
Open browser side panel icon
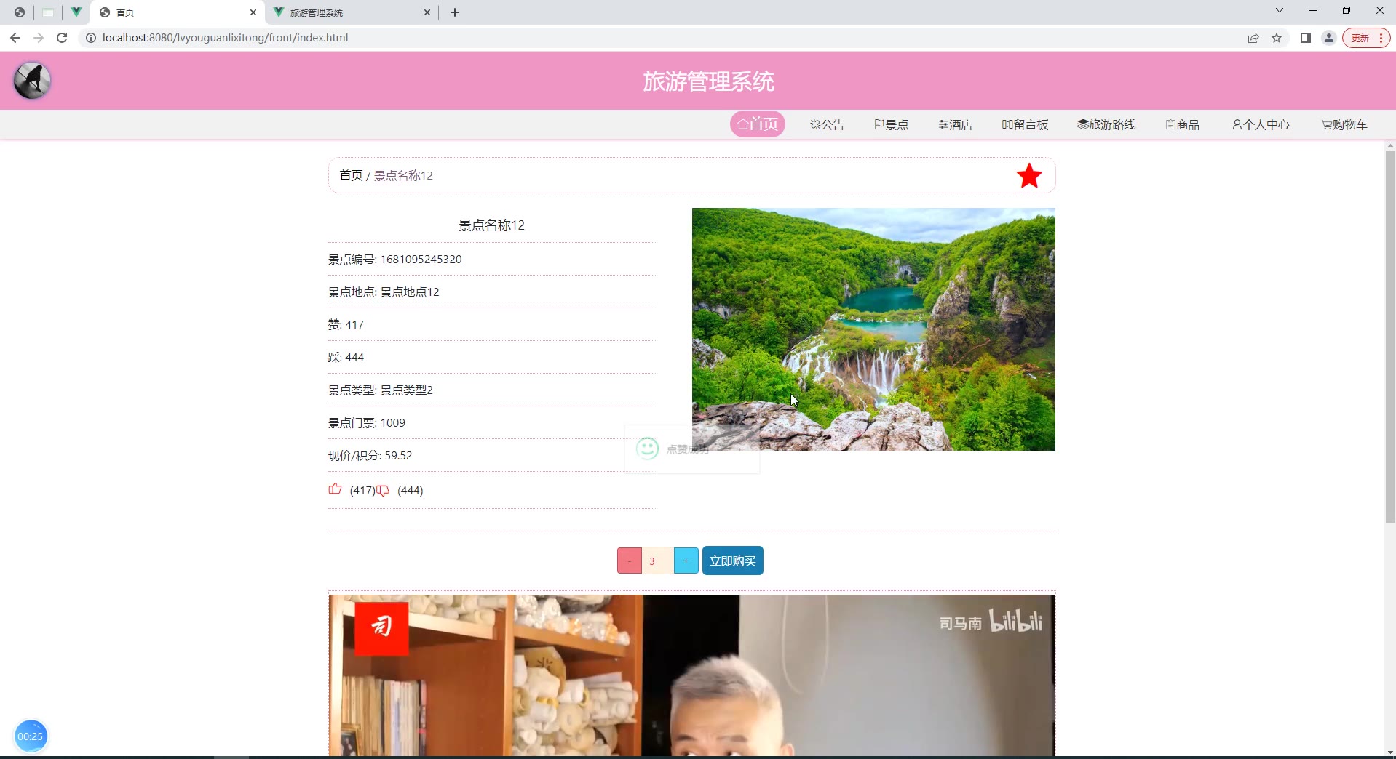(x=1306, y=38)
